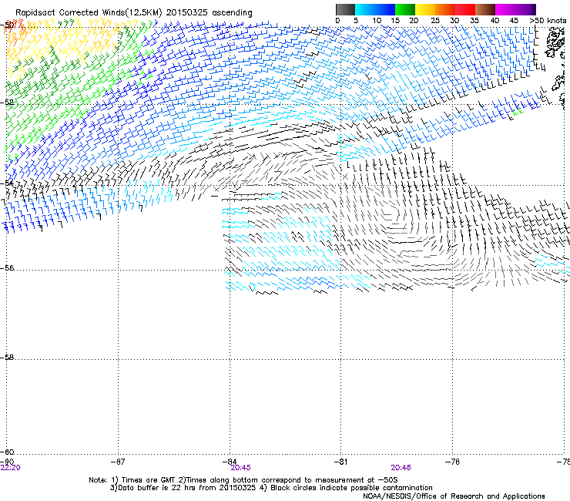Click the '-84' longitude label
Screen dimensions: 570x501
230,462
